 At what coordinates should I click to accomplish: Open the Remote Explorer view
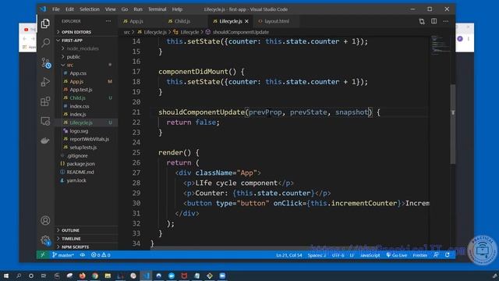click(x=45, y=121)
